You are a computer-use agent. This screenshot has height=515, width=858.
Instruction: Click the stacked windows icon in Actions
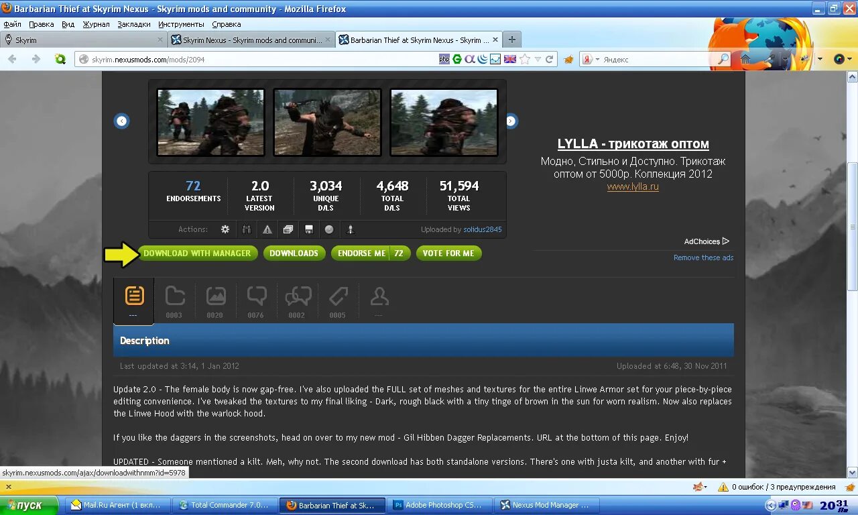point(288,229)
